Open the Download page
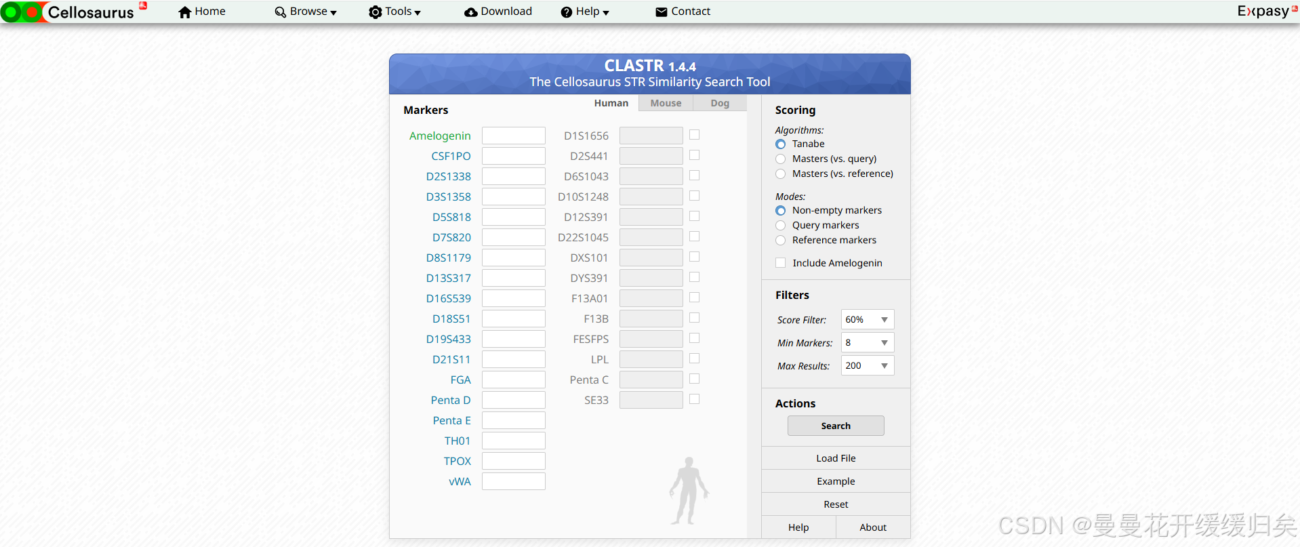Screen dimensions: 1300x547 point(498,12)
